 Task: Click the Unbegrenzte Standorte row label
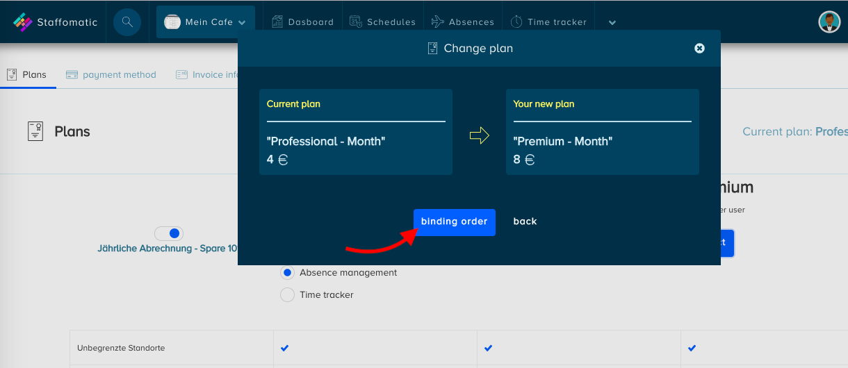(x=121, y=348)
